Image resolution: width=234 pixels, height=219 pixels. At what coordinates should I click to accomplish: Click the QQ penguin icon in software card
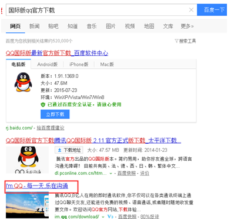click(x=23, y=82)
